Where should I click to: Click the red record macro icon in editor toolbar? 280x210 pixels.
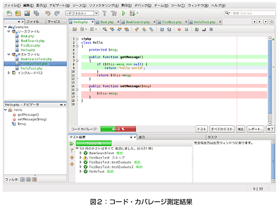tap(179, 29)
